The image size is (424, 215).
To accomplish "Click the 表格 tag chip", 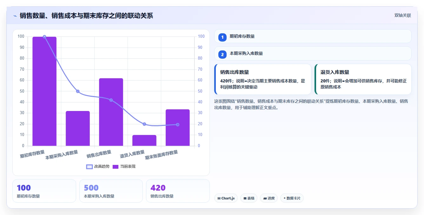I will [x=249, y=198].
